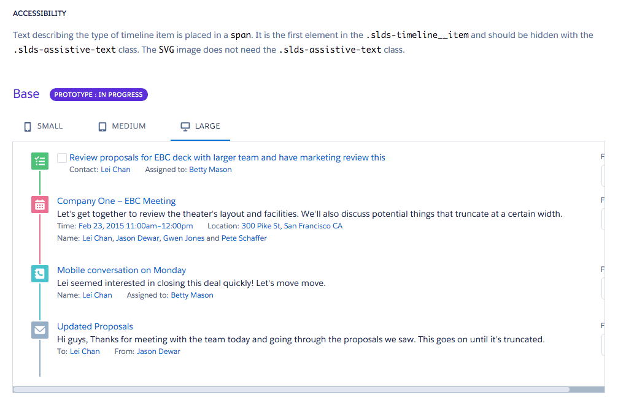The width and height of the screenshot is (618, 406).
Task: Click the teal phone call log icon
Action: click(40, 273)
